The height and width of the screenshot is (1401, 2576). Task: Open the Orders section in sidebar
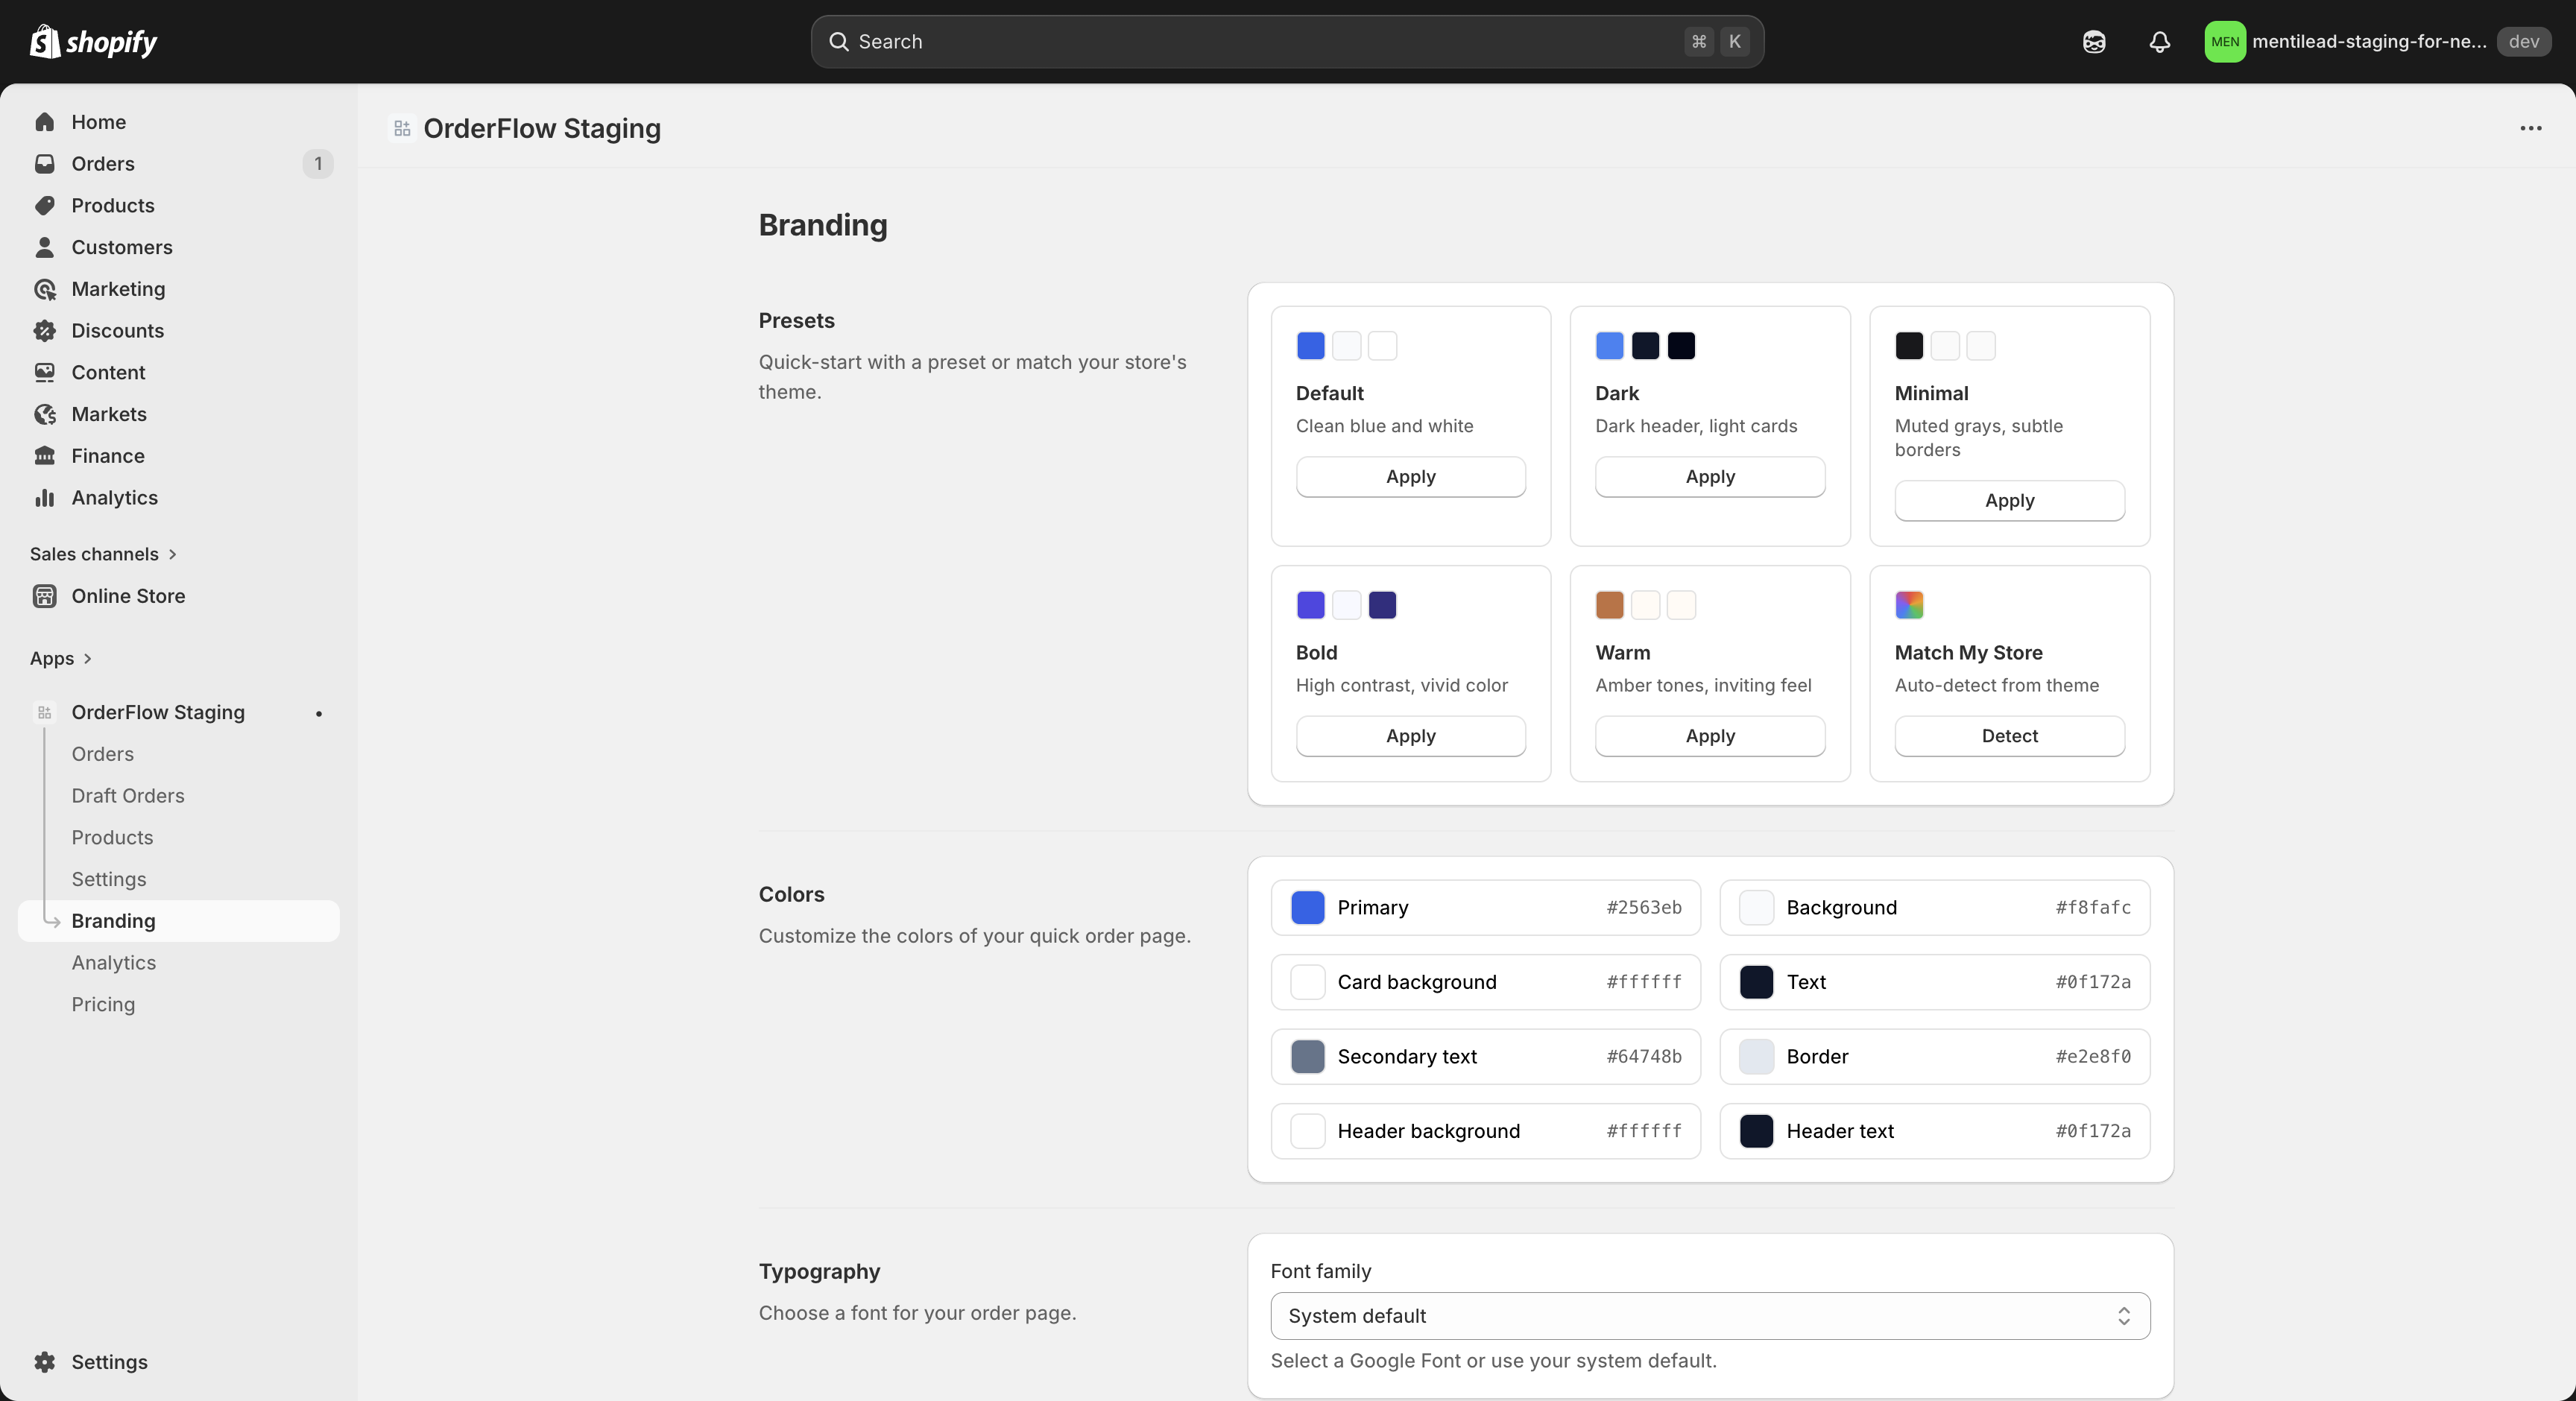103,163
